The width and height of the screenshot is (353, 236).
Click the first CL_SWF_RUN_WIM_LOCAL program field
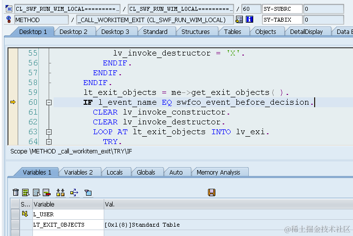67,9
